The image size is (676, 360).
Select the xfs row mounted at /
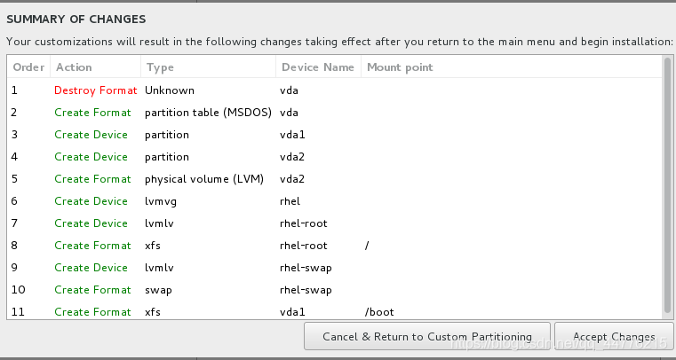335,246
